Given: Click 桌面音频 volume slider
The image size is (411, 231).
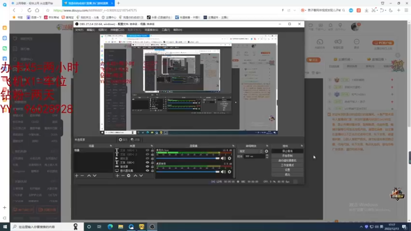Looking at the screenshot, I should [188, 172].
